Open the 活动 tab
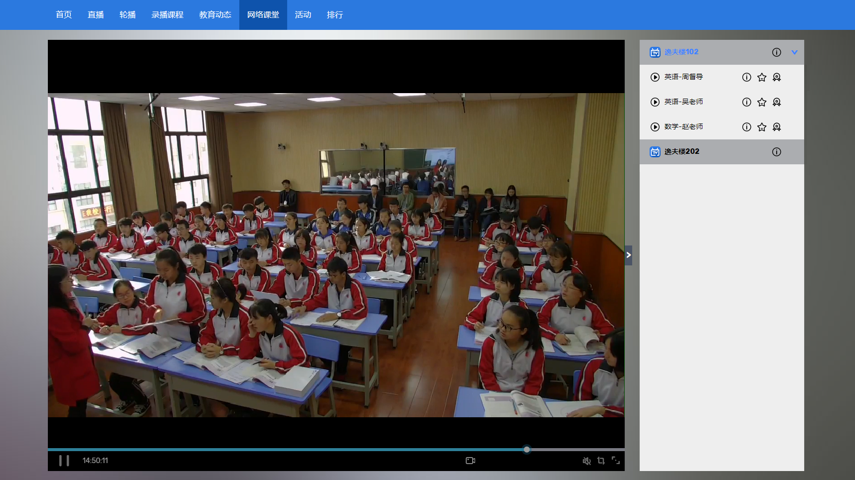This screenshot has height=480, width=855. 303,15
